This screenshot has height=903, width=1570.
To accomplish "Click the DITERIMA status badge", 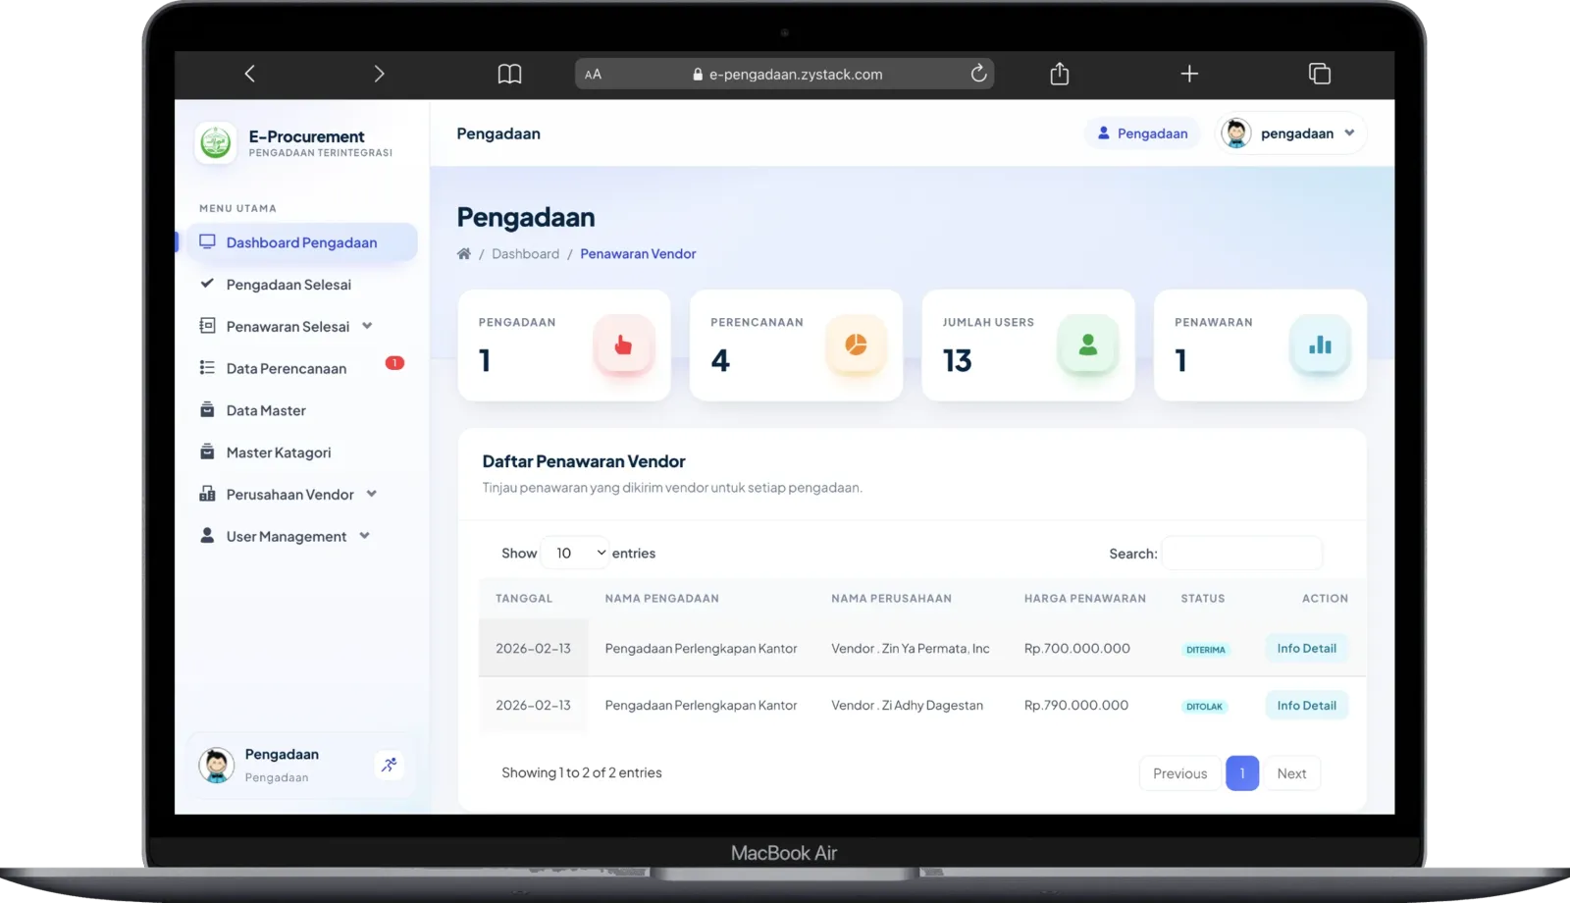I will (1206, 650).
